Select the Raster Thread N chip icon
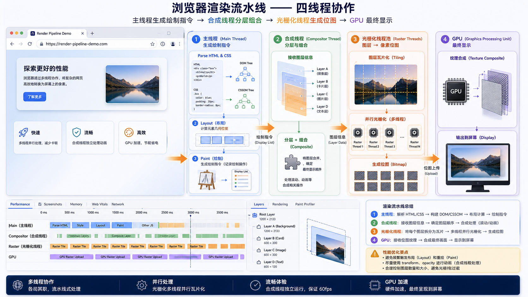This screenshot has height=297, width=528. [414, 133]
